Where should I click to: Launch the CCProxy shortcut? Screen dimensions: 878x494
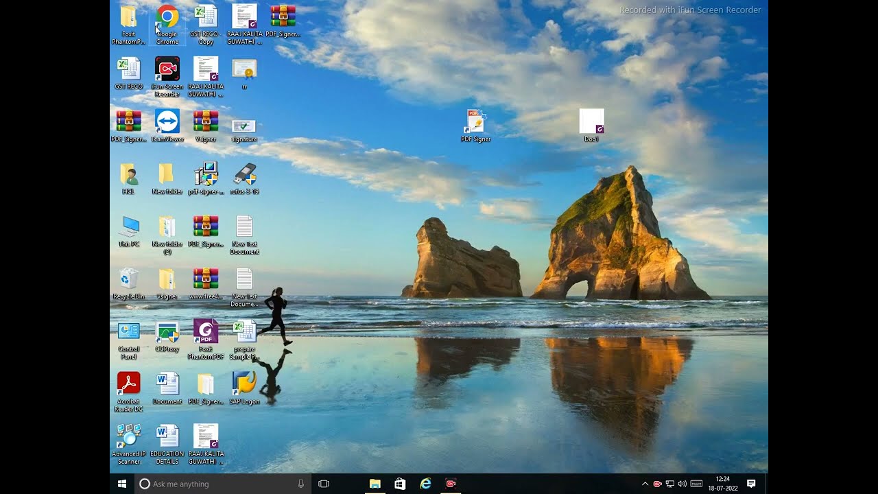pos(167,336)
